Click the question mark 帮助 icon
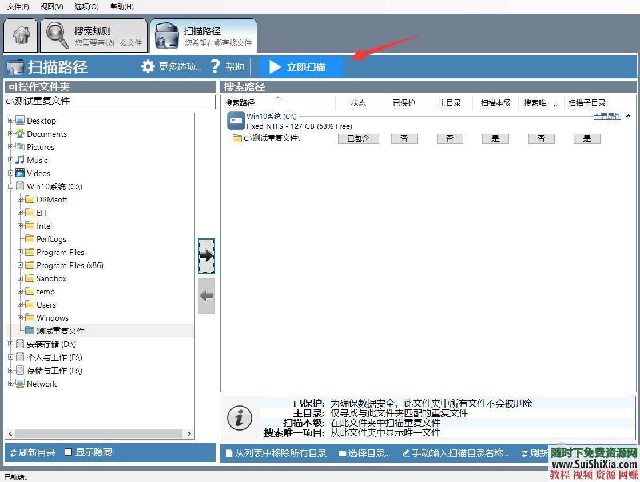640x482 pixels. coord(214,66)
